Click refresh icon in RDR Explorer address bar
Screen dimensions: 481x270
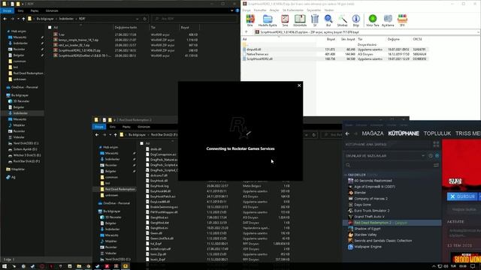pos(145,19)
